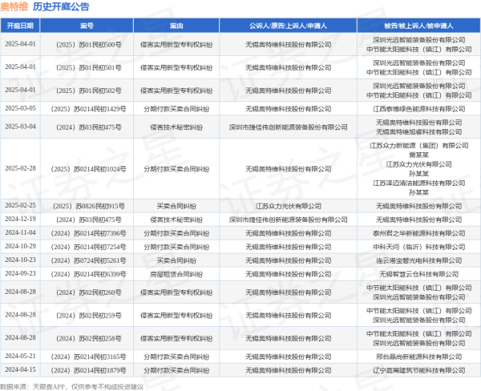Select case number (2024)苏02民初260号
Image resolution: width=481 pixels, height=391 pixels.
tap(89, 292)
